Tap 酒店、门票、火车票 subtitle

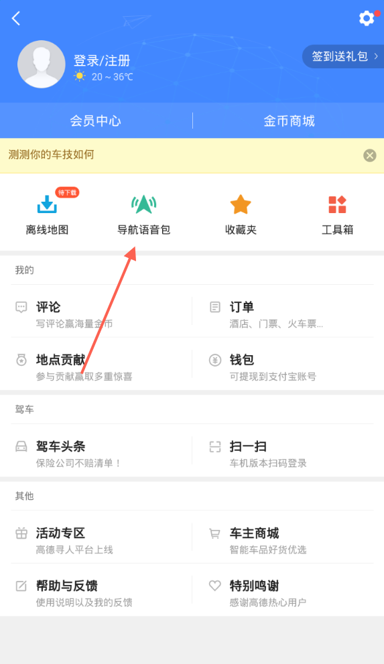click(276, 324)
